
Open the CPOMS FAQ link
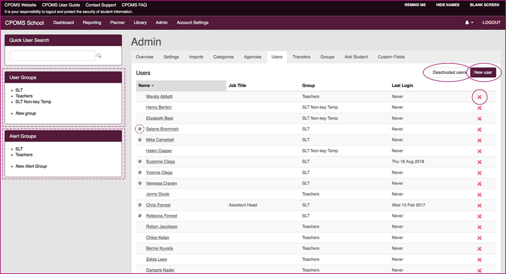pos(134,5)
